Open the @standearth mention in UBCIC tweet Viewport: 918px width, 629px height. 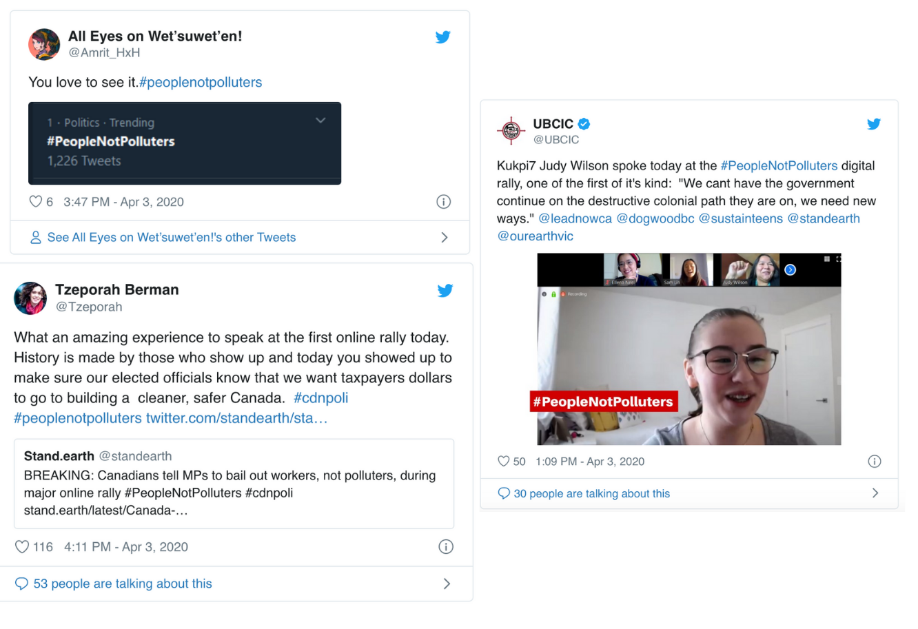pyautogui.click(x=824, y=218)
